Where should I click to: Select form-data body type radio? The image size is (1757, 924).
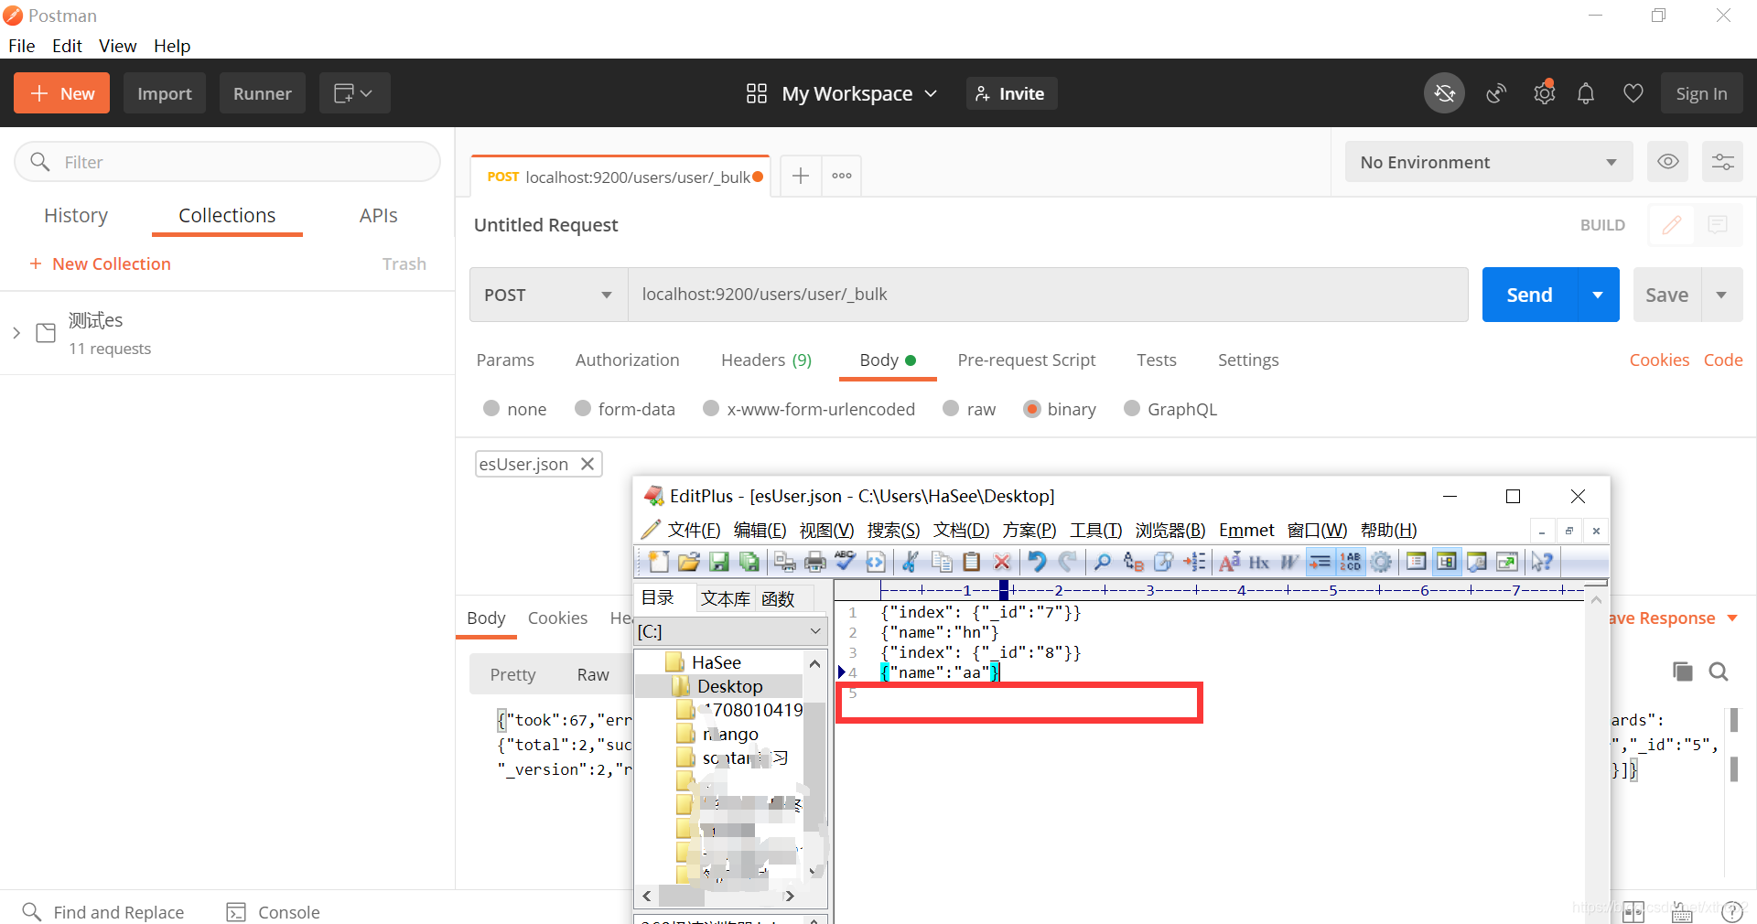pyautogui.click(x=583, y=408)
